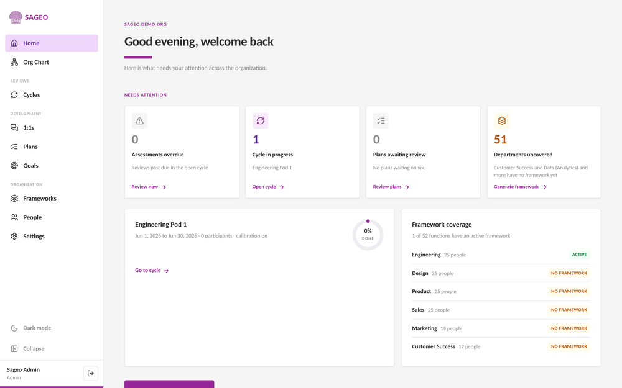
Task: Open Settings from the sidebar
Action: [x=52, y=237]
